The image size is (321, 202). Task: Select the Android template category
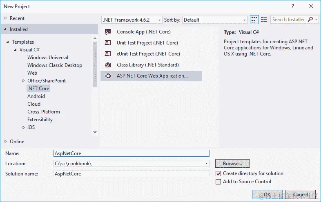tap(36, 96)
